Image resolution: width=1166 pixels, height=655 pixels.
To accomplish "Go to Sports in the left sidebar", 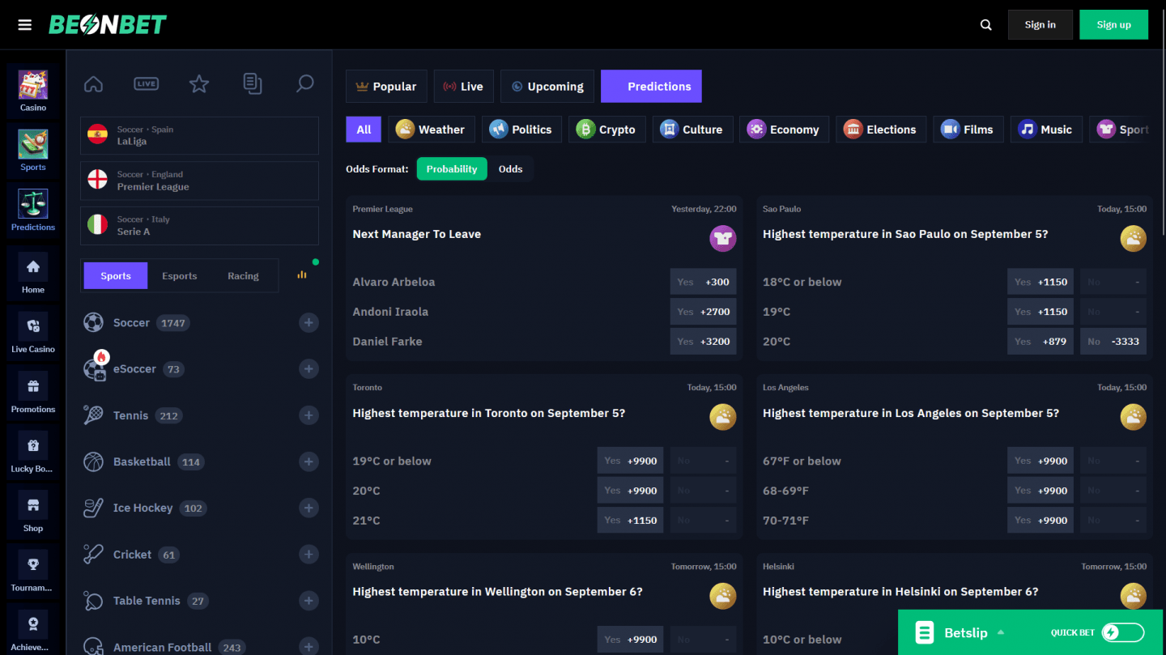I will 33,151.
